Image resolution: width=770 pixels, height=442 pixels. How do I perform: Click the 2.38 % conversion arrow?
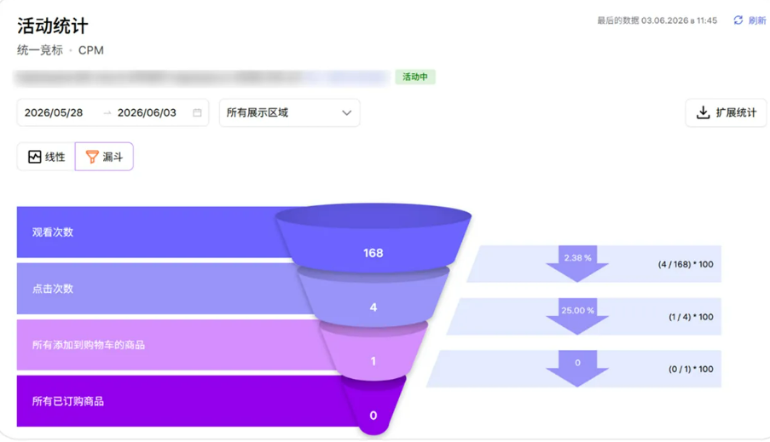click(577, 263)
